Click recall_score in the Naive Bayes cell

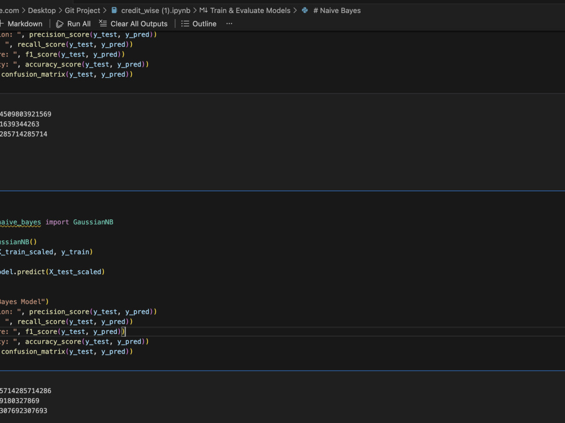[41, 321]
